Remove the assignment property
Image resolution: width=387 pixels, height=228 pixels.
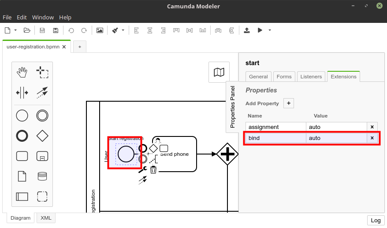(x=372, y=127)
